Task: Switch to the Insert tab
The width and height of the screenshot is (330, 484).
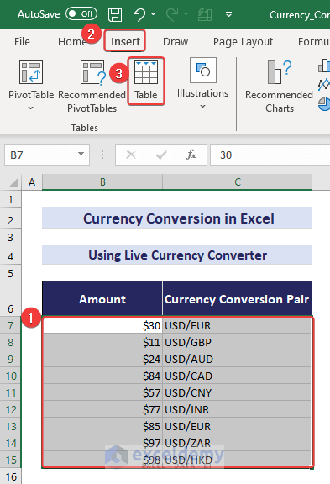Action: pos(125,41)
